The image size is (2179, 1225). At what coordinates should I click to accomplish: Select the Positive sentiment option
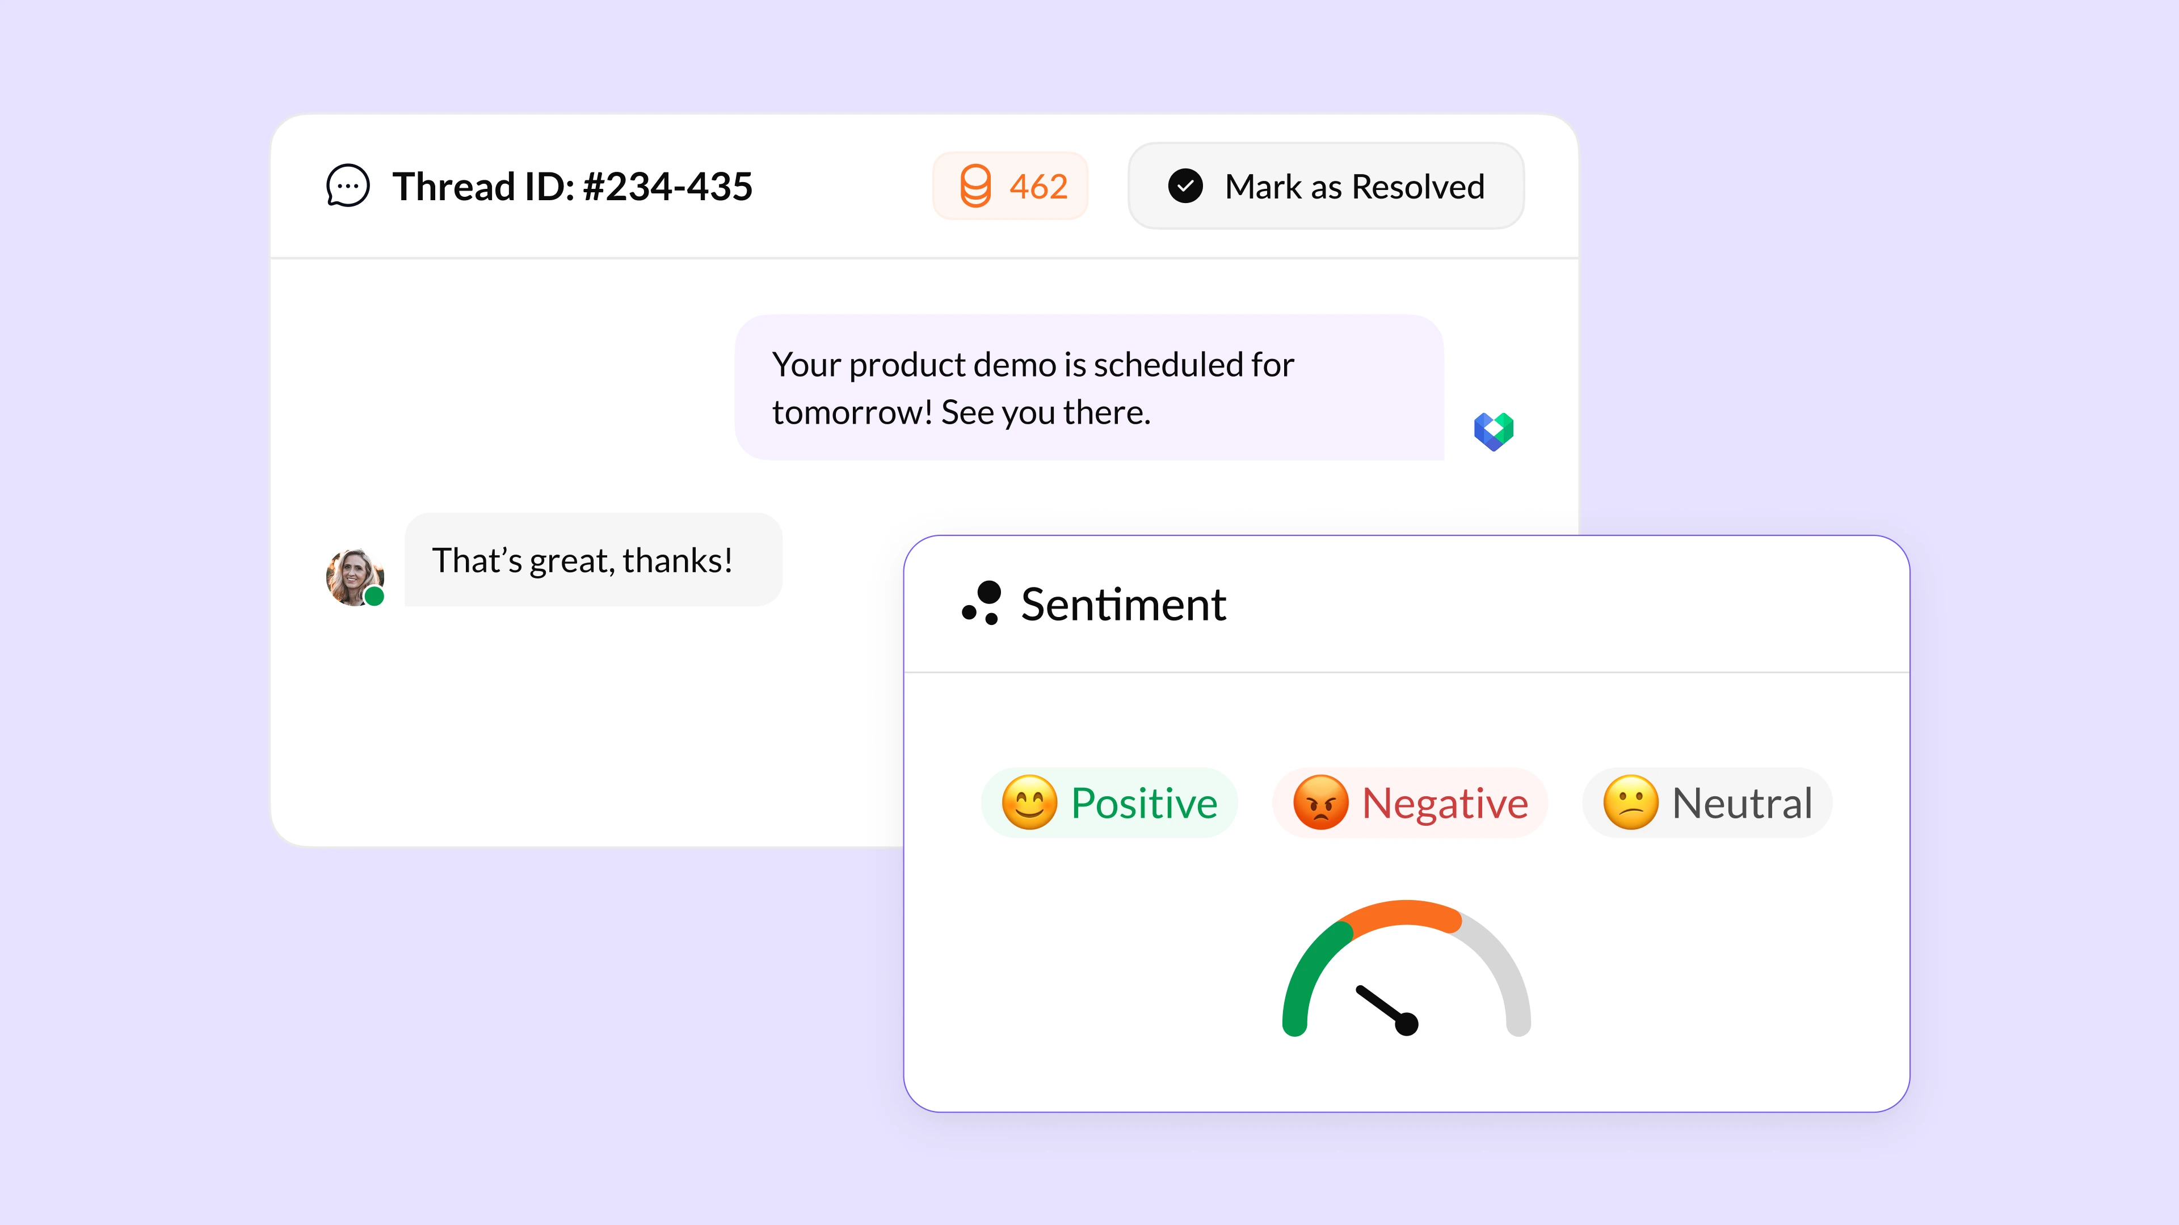(x=1109, y=803)
